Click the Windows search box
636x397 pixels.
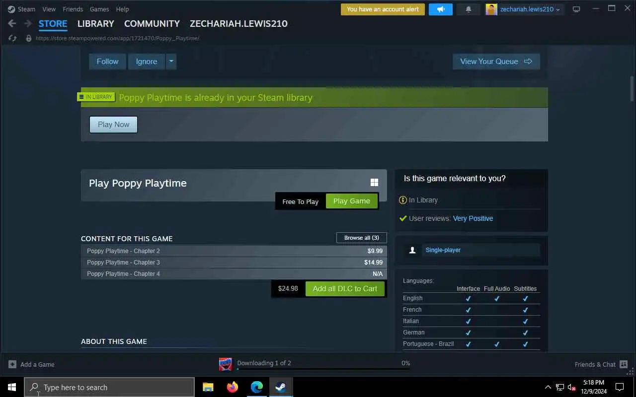pyautogui.click(x=109, y=387)
